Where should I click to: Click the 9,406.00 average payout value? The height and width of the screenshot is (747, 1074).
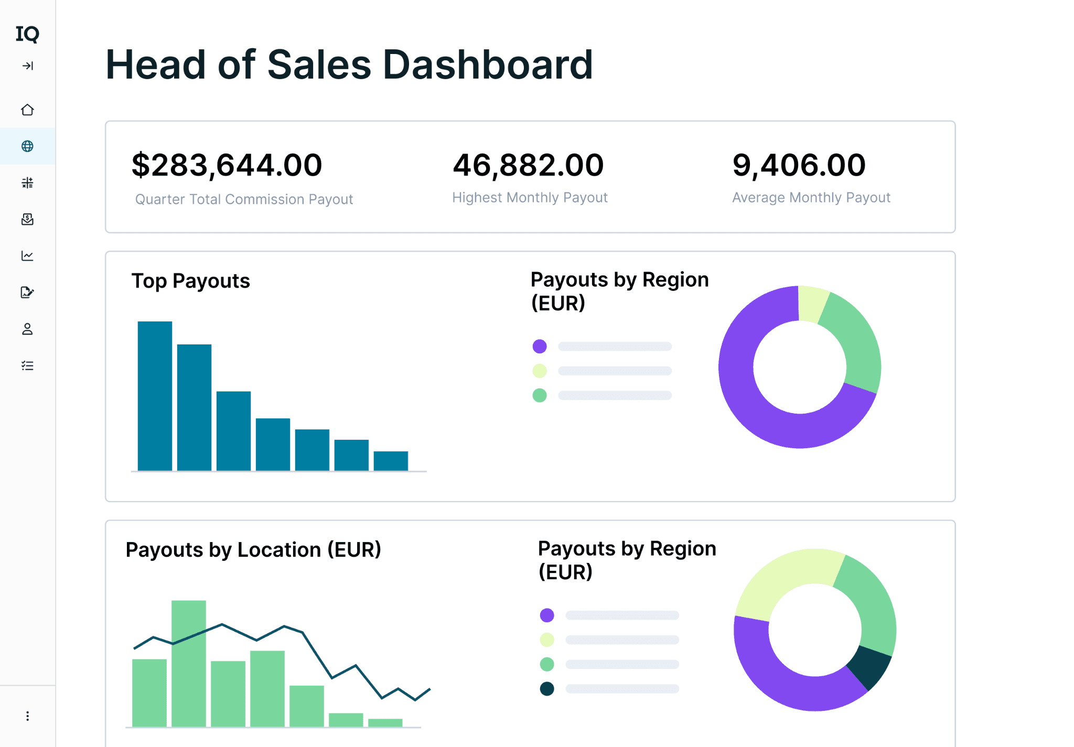tap(799, 165)
